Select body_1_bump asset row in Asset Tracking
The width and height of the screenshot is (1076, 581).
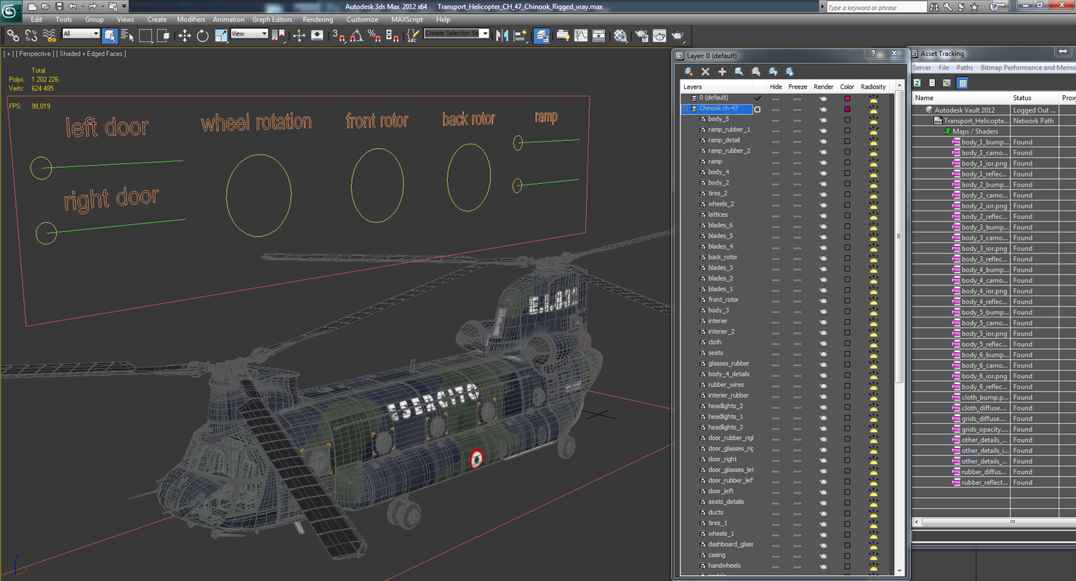(981, 142)
